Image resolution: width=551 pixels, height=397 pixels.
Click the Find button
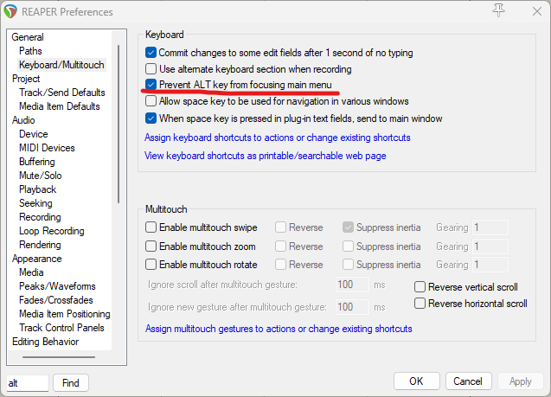pyautogui.click(x=71, y=382)
